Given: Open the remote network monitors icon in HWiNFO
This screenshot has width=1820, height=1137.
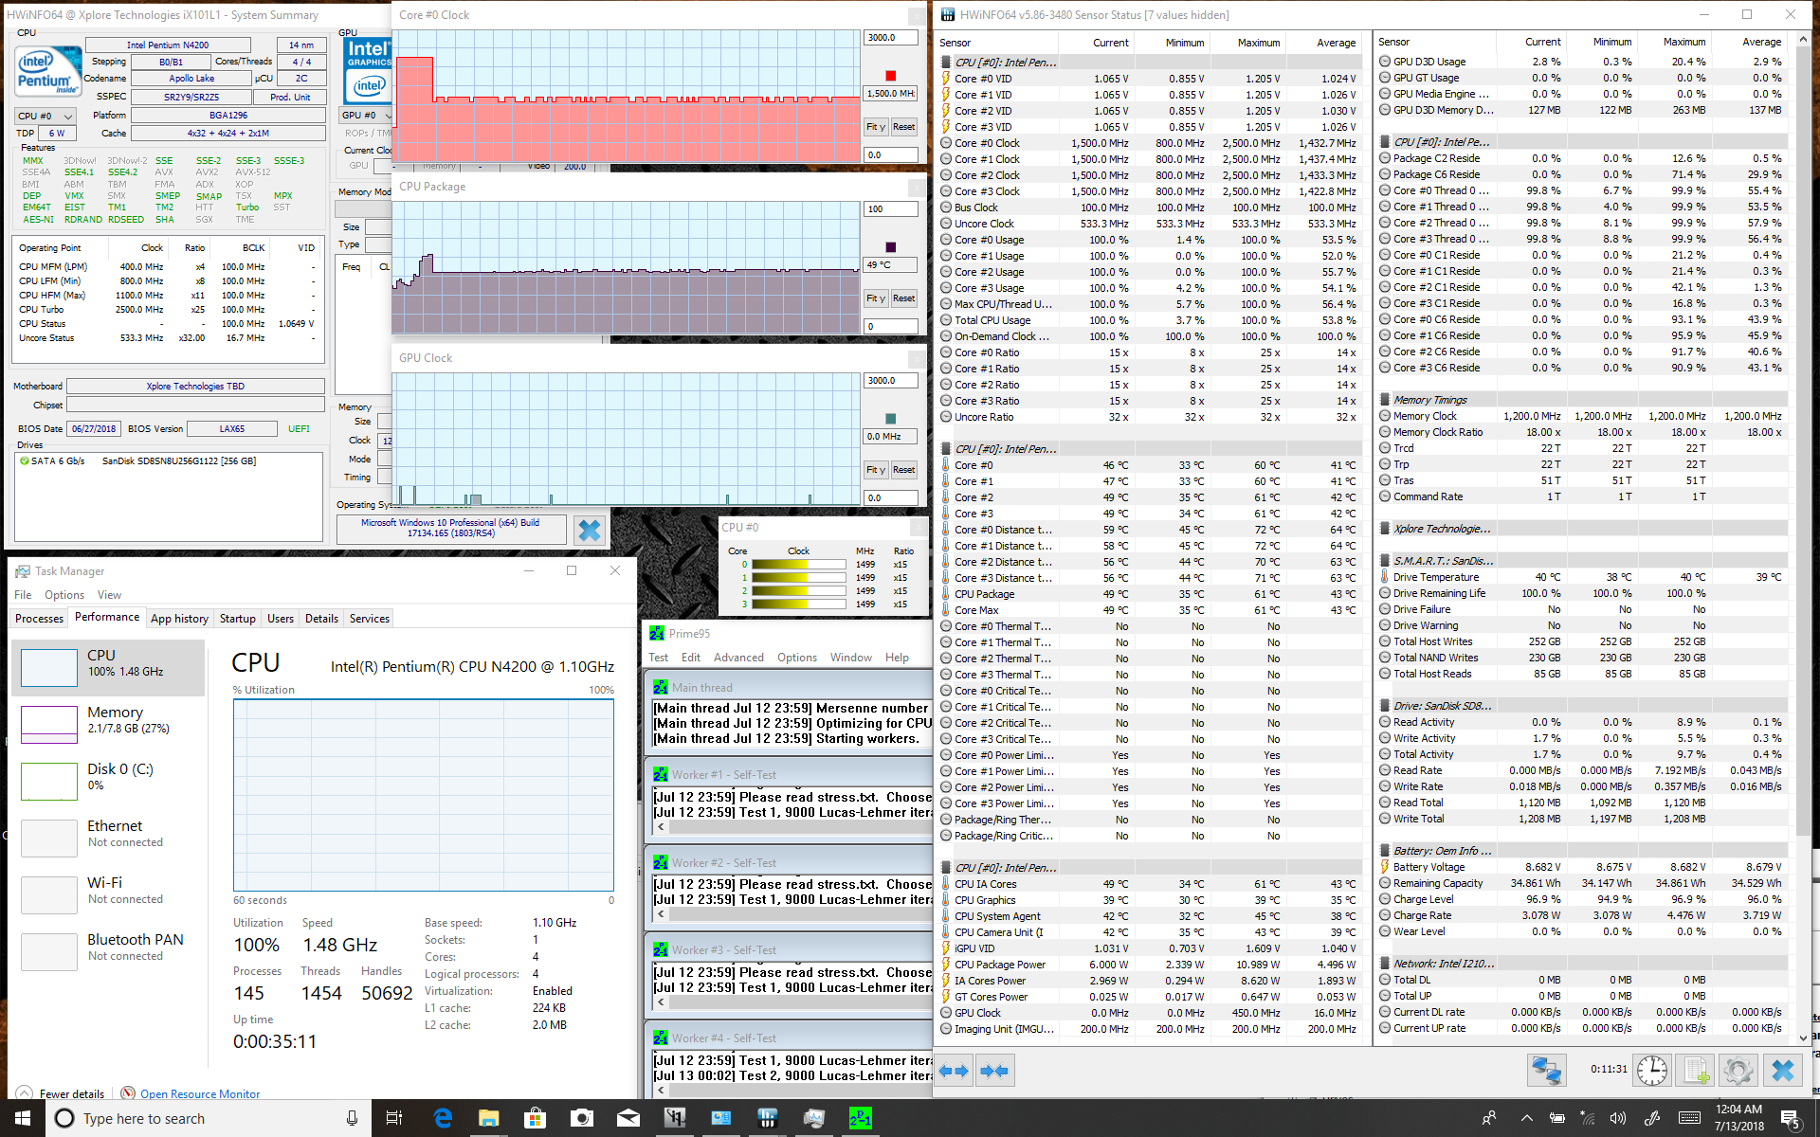Looking at the screenshot, I should pos(1546,1071).
